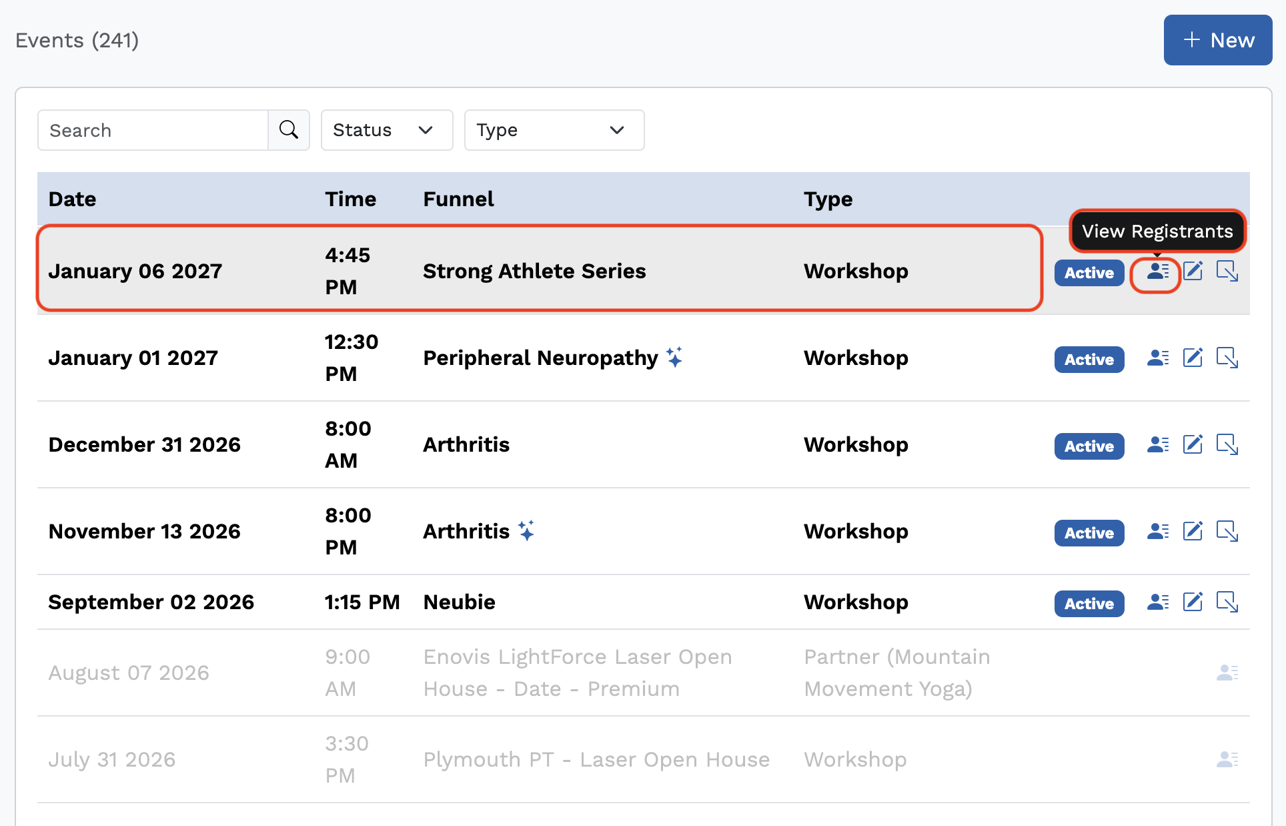Edit the December 31 2026 Arthritis event
Image resolution: width=1286 pixels, height=826 pixels.
pos(1193,444)
